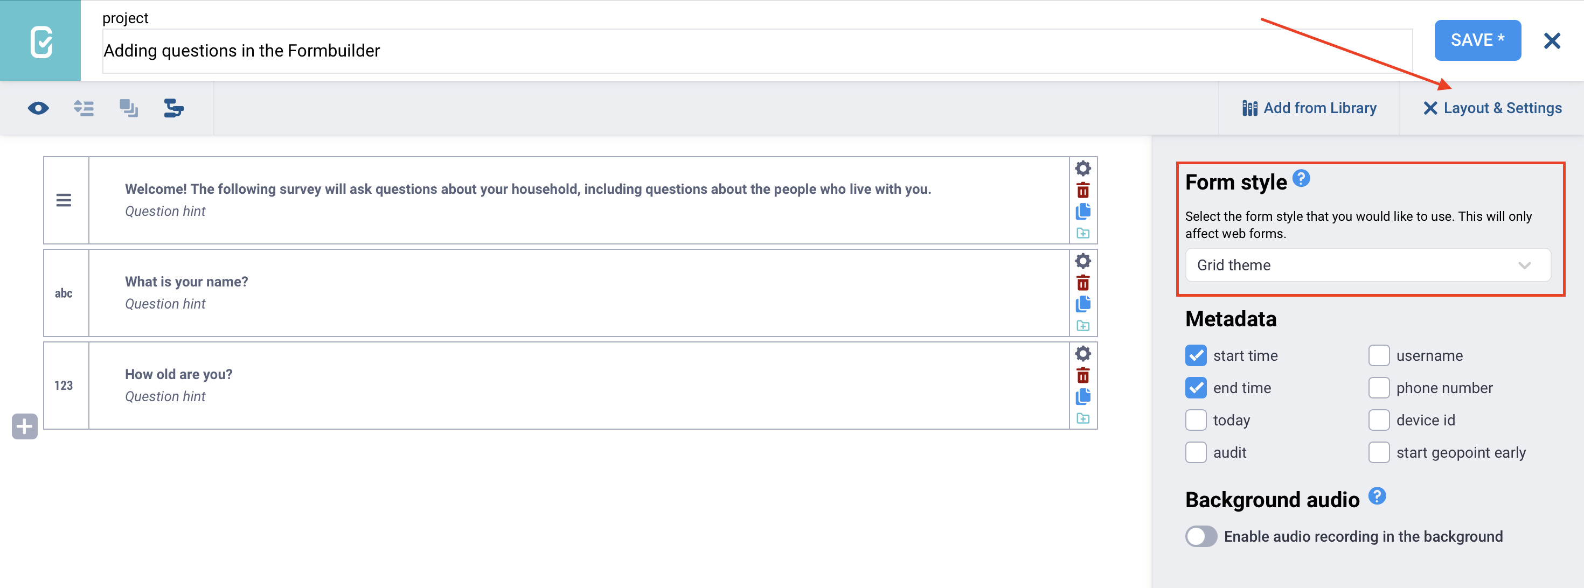Add 'What is your name?' to library
Image resolution: width=1584 pixels, height=588 pixels.
1083,326
